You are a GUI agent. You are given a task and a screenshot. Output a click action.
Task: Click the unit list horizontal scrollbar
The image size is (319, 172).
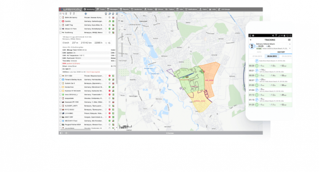(x=75, y=130)
